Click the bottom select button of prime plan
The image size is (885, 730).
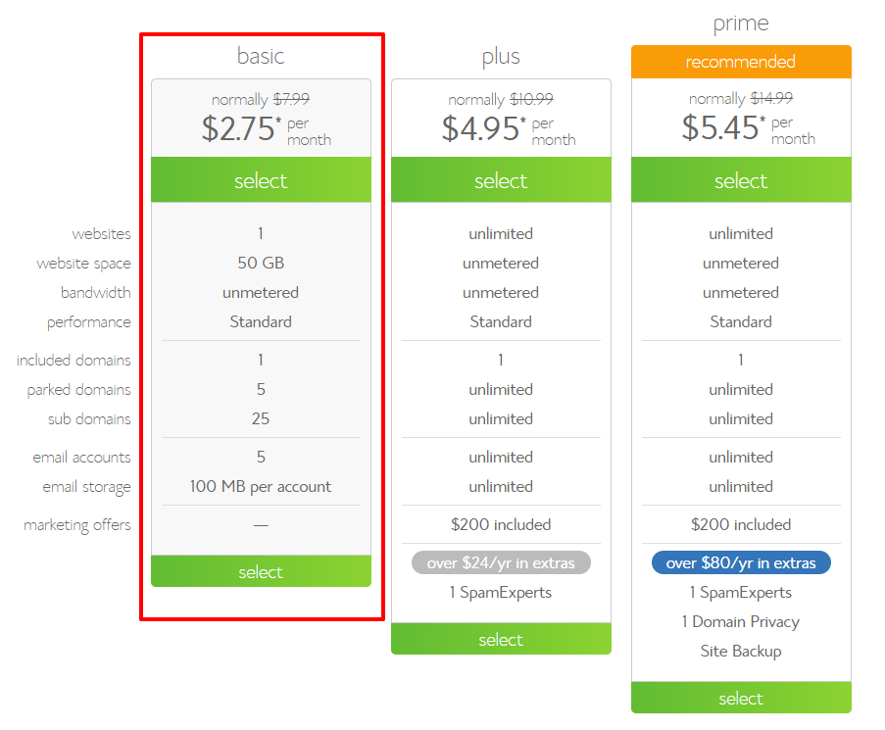[740, 698]
